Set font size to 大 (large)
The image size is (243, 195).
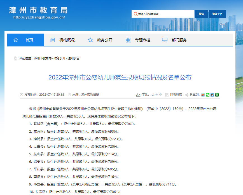[153, 95]
